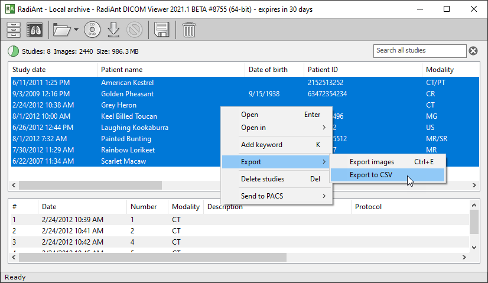Click the series list horizontal scrollbar thumb
Screen dimensions: 488x283
(x=152, y=258)
